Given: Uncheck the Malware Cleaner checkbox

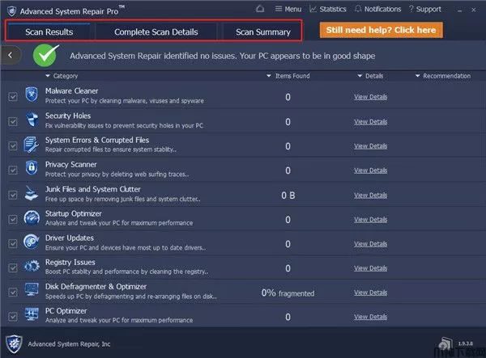Looking at the screenshot, I should (13, 97).
